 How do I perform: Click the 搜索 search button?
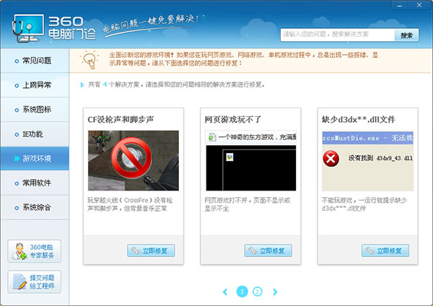pos(406,35)
